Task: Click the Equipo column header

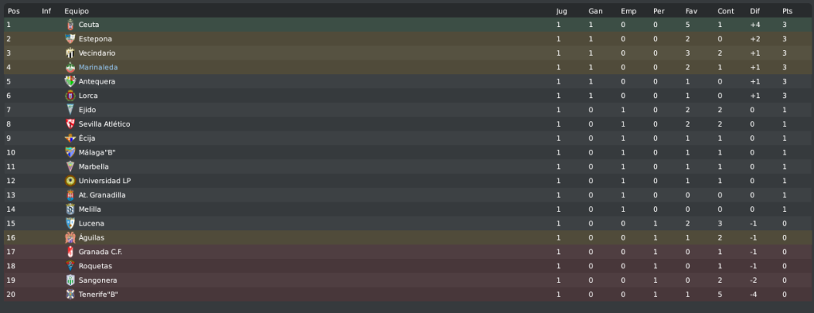Action: 76,11
